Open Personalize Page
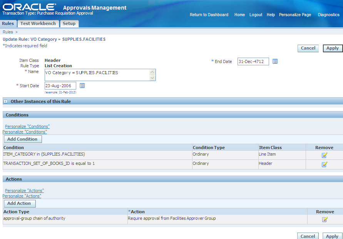Image resolution: width=343 pixels, height=239 pixels. coord(295,15)
